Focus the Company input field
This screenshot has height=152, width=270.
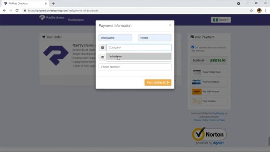tap(139, 48)
